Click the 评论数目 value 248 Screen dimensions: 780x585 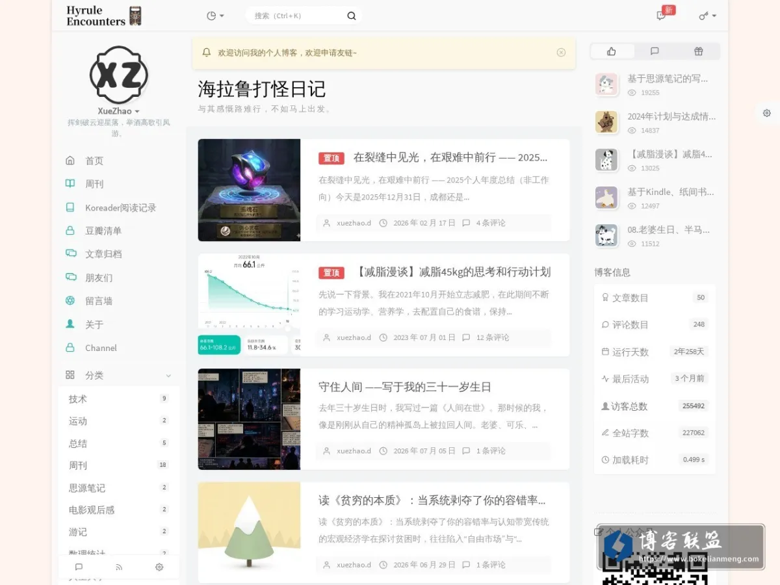pos(699,324)
